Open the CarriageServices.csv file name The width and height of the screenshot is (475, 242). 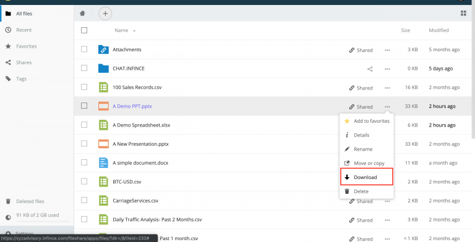pyautogui.click(x=135, y=201)
